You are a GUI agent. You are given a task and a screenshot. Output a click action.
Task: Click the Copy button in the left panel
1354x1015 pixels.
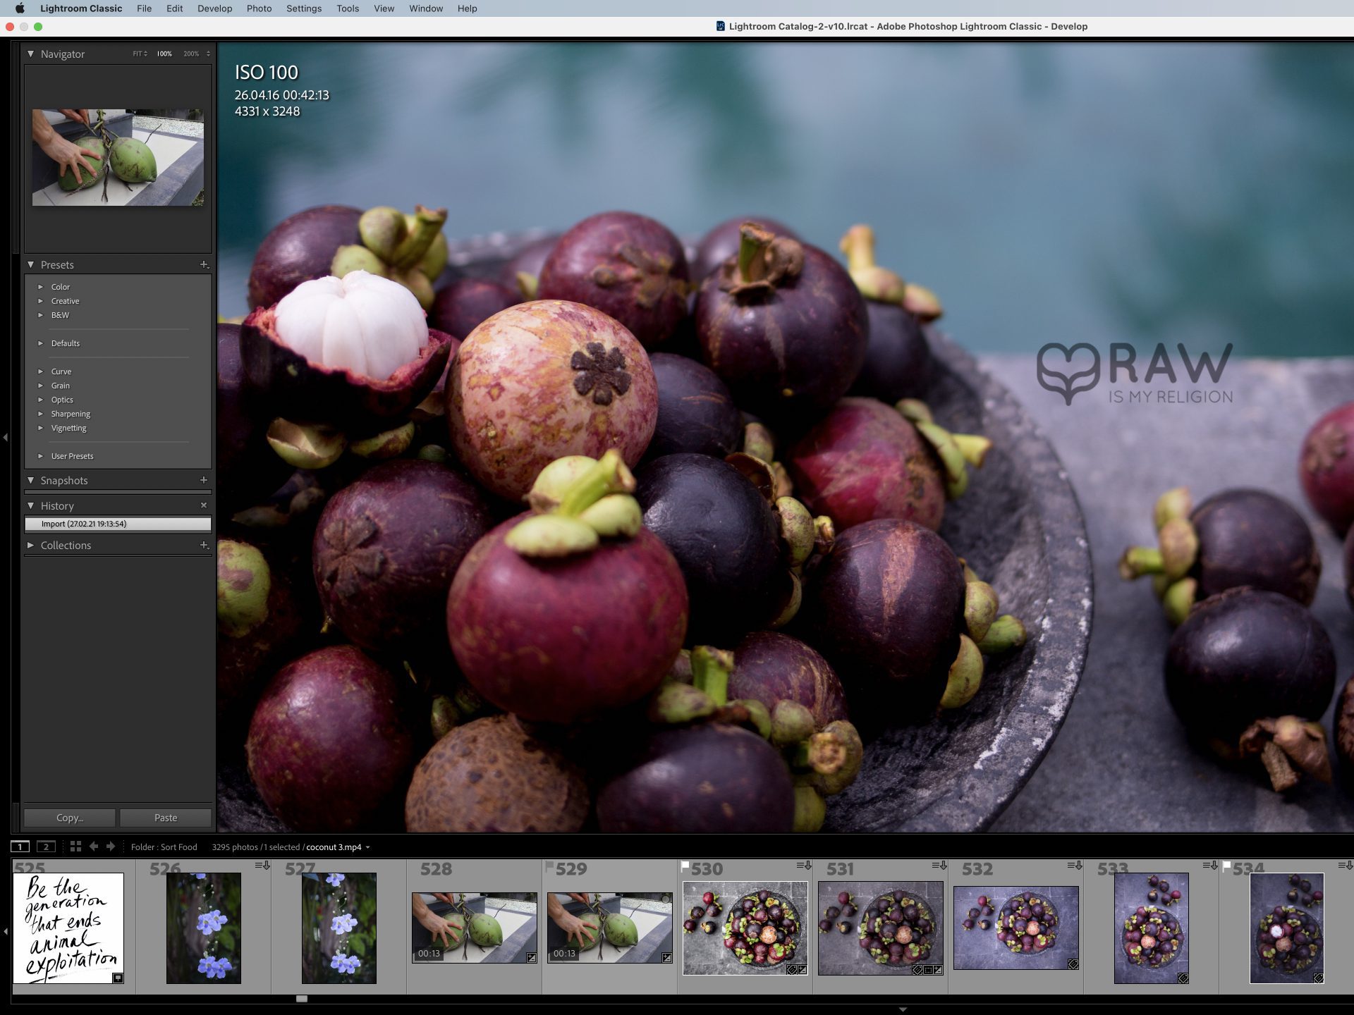tap(69, 818)
